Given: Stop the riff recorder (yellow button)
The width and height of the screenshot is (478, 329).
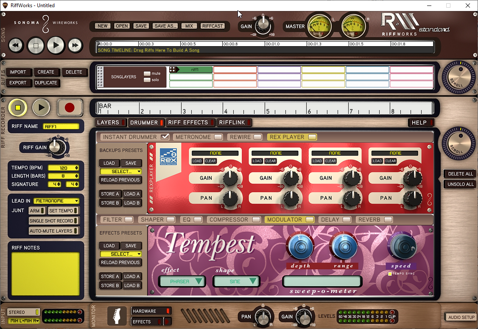Looking at the screenshot, I should click(18, 108).
